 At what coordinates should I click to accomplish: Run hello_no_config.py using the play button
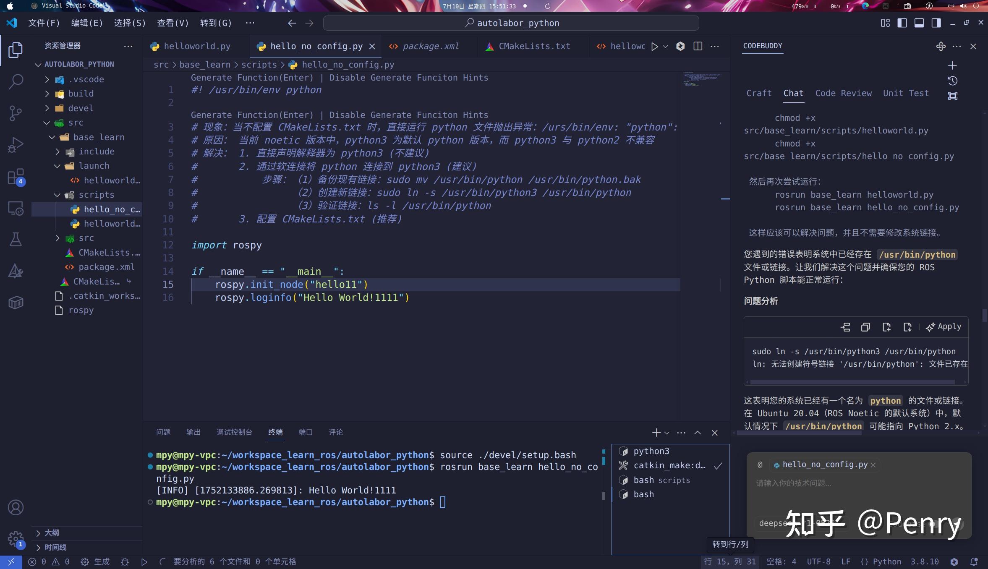tap(654, 46)
